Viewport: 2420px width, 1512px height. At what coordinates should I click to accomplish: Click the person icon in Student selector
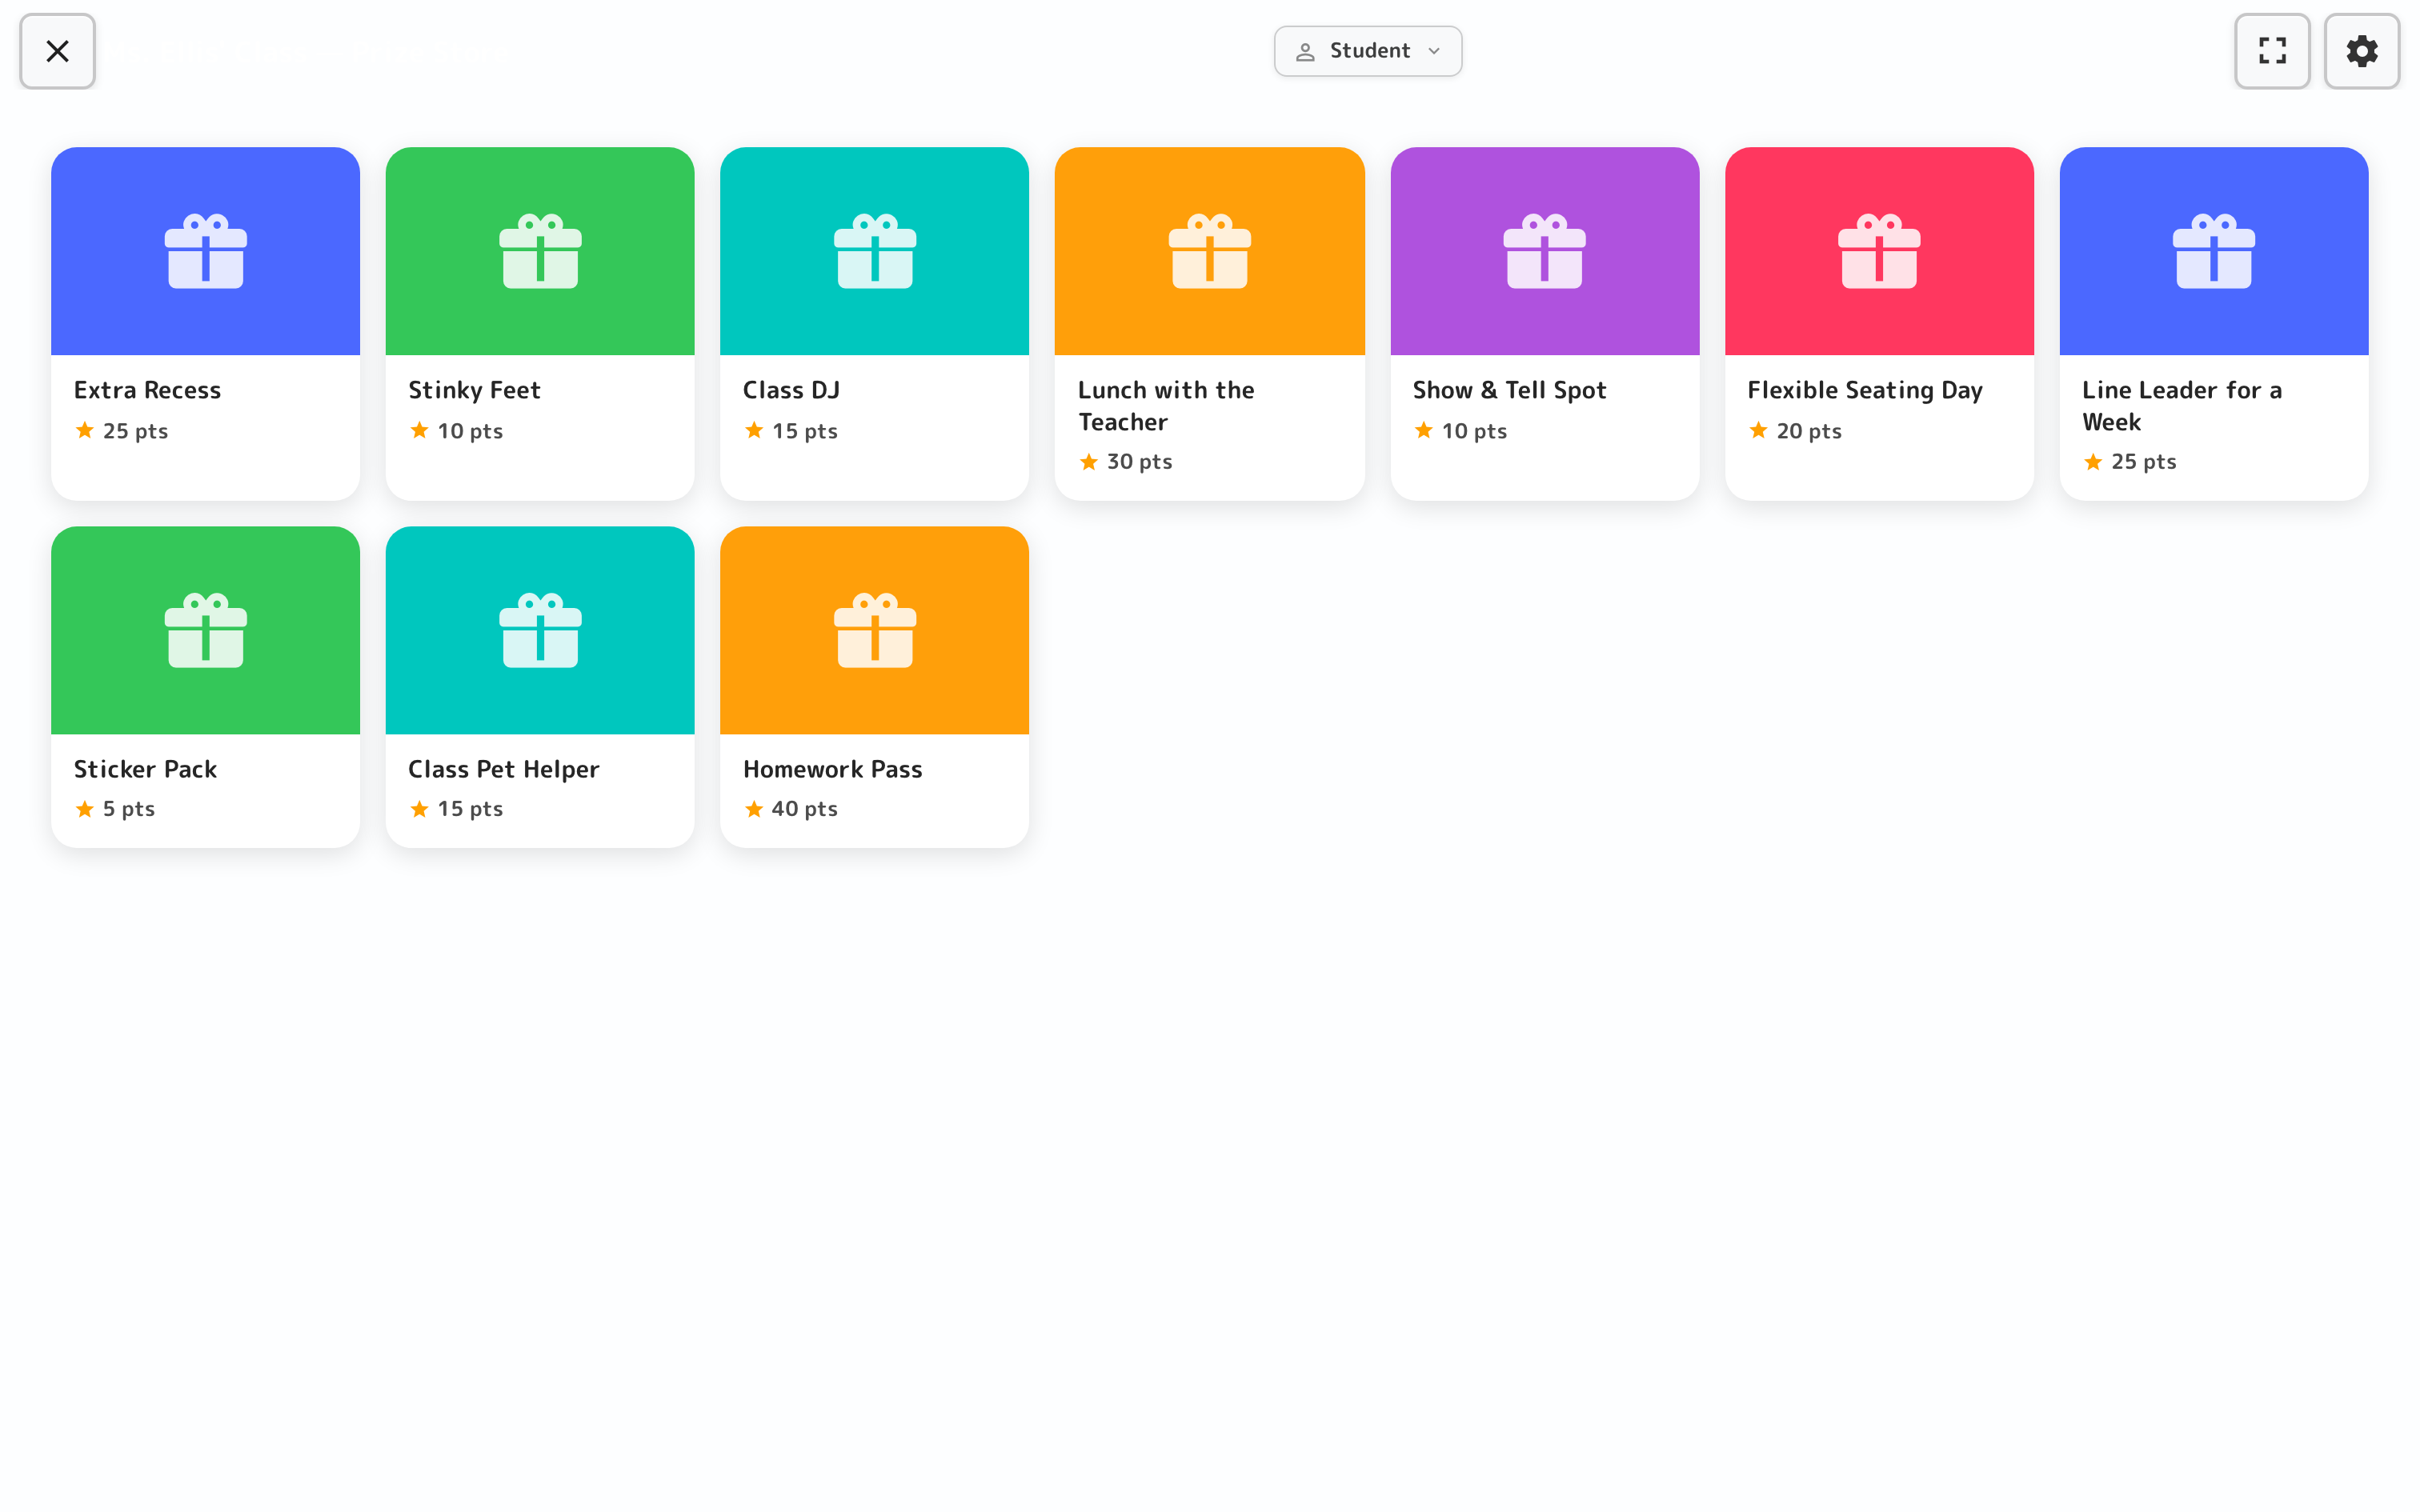[1305, 52]
